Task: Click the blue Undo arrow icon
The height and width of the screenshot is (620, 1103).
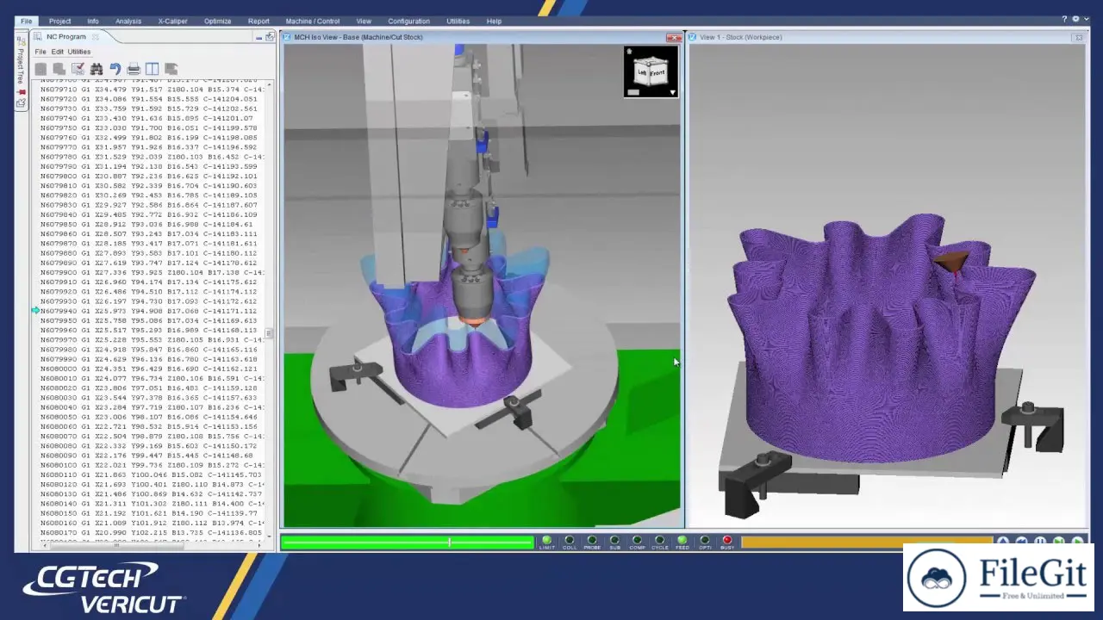Action: pyautogui.click(x=115, y=69)
